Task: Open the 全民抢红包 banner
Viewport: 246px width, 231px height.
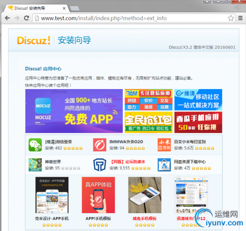Action: (149, 122)
